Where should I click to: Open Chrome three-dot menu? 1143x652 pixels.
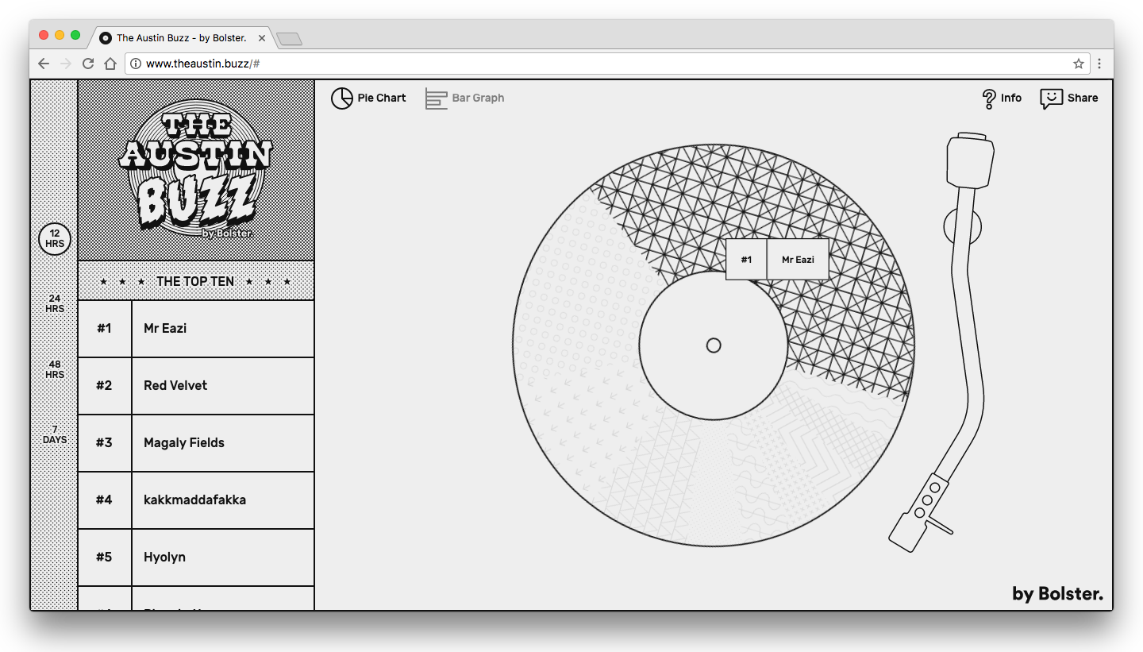1099,64
